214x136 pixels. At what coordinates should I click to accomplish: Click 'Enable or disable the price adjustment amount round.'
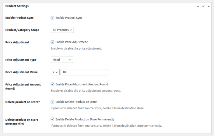click(x=86, y=91)
